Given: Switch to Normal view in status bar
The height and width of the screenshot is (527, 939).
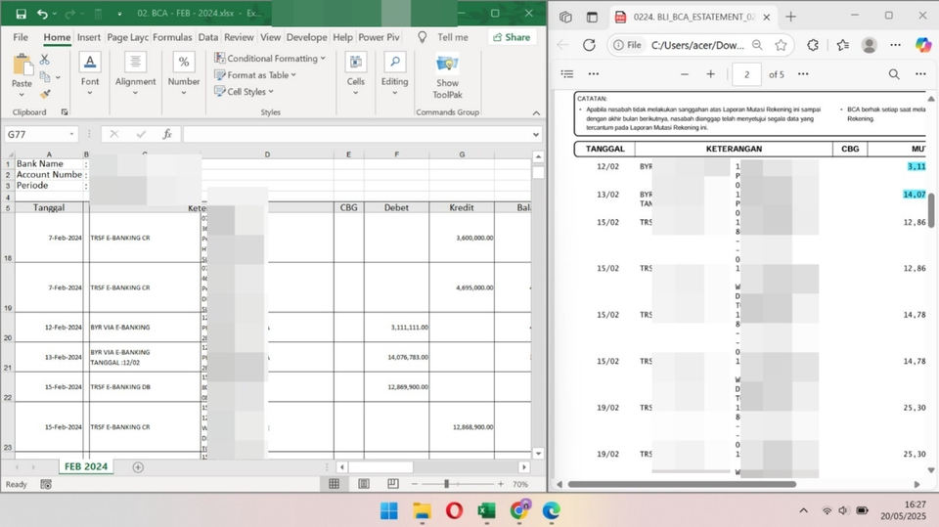Looking at the screenshot, I should click(x=335, y=484).
